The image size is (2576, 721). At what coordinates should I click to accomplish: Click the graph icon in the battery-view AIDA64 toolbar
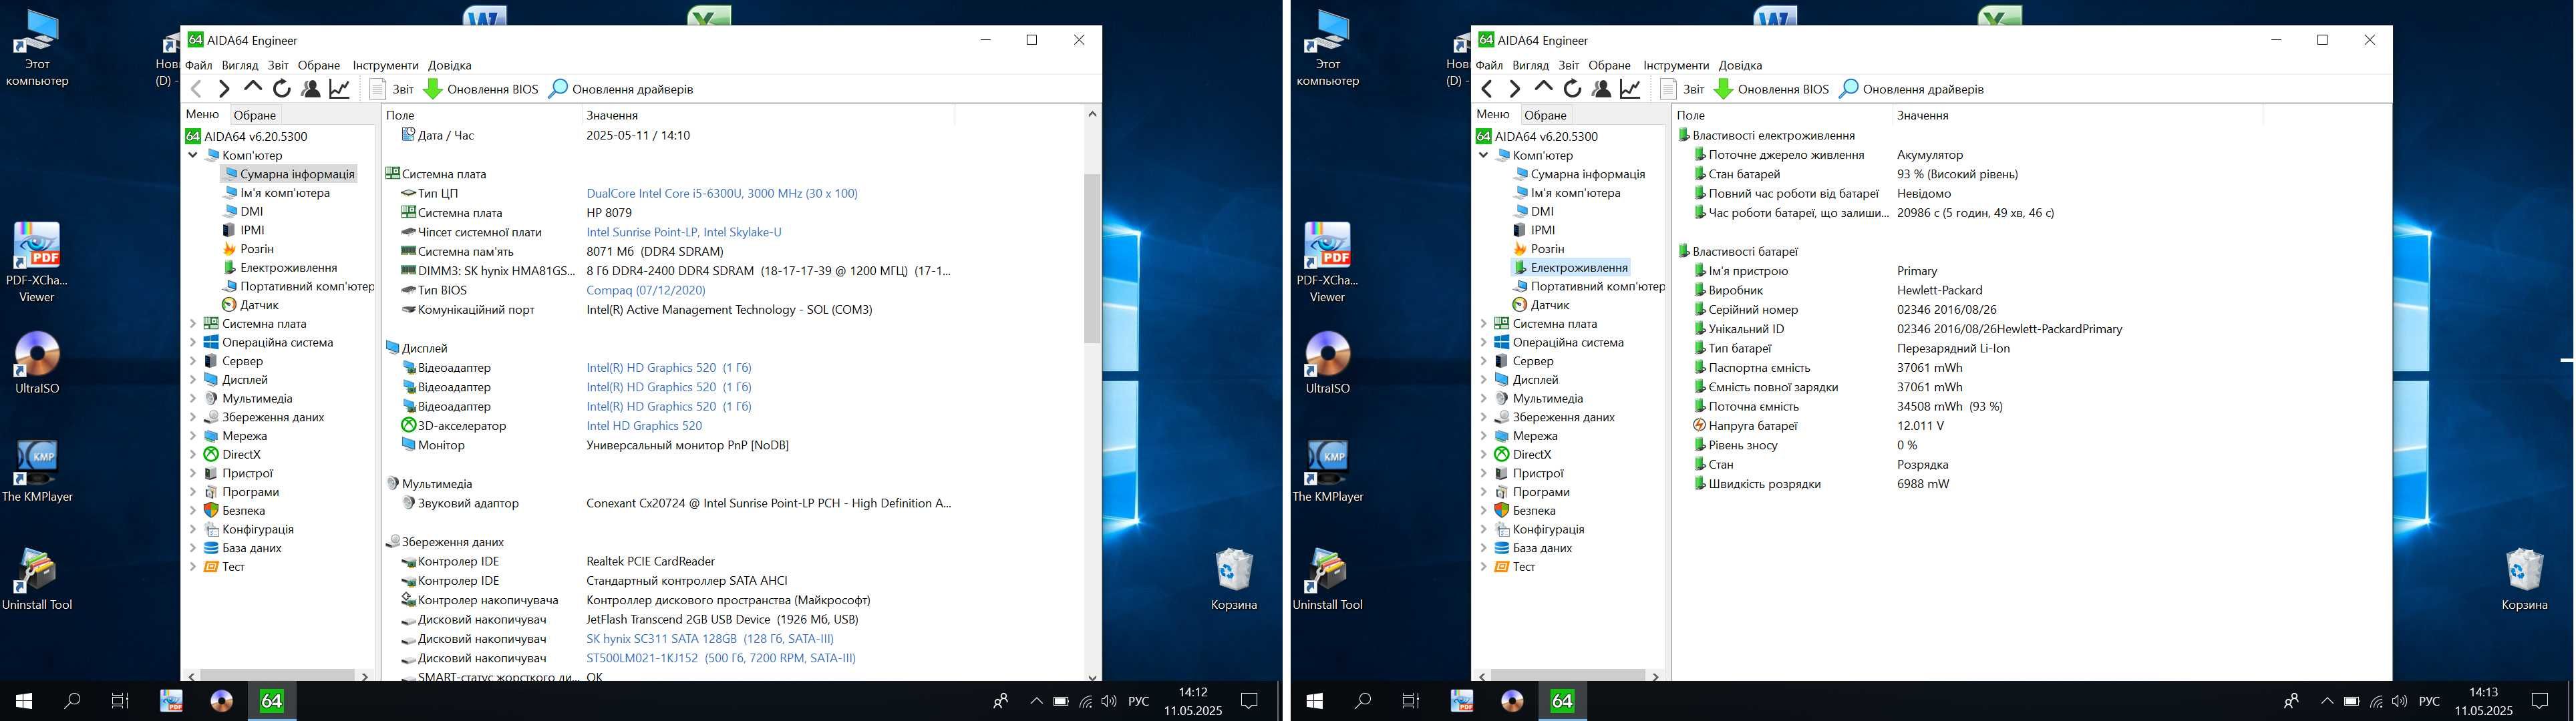click(1631, 89)
